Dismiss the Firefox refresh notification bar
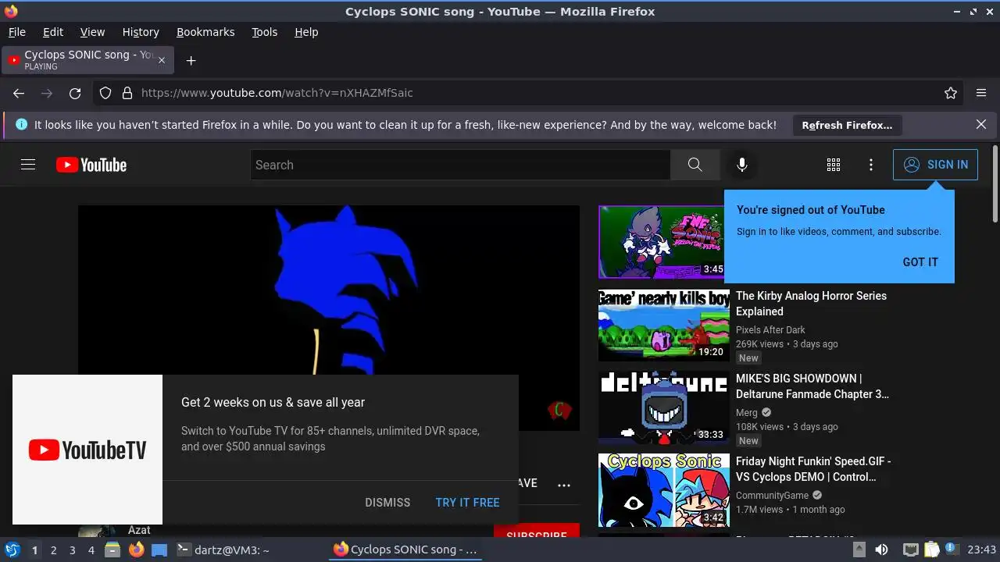Viewport: 1000px width, 562px height. pyautogui.click(x=981, y=124)
